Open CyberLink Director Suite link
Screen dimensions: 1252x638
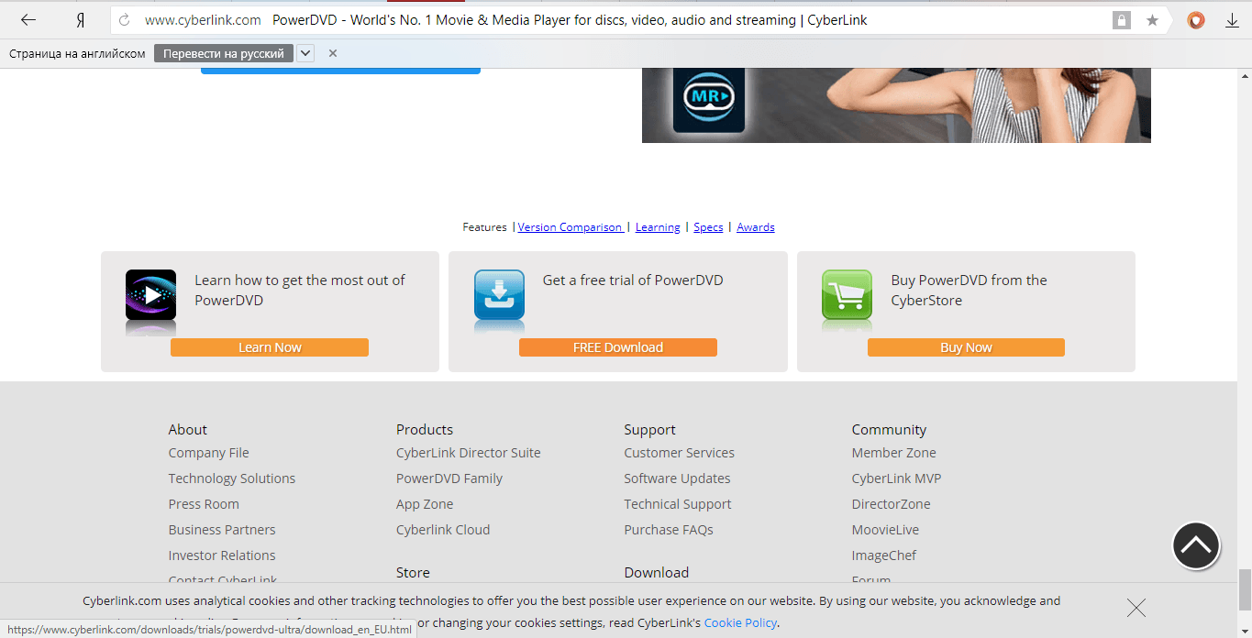(x=469, y=453)
